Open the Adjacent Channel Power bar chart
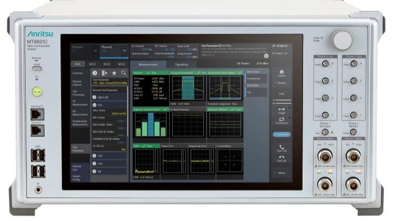The image size is (394, 221). pos(151,125)
